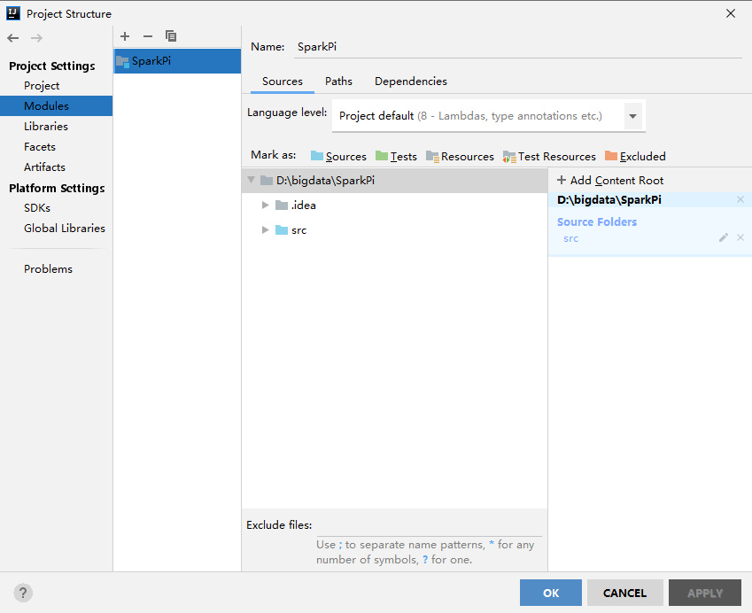Click Add Content Root

610,181
